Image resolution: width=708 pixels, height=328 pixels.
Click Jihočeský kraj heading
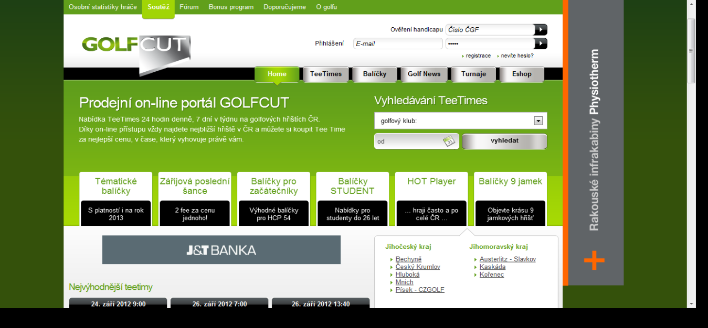pyautogui.click(x=408, y=247)
